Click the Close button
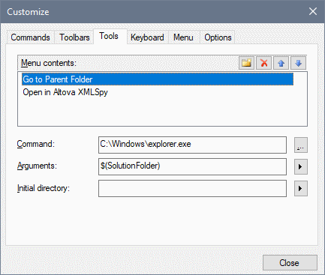 click(x=290, y=262)
